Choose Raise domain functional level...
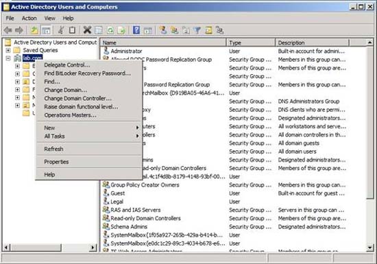Screen dimensions: 377x264 [88, 107]
